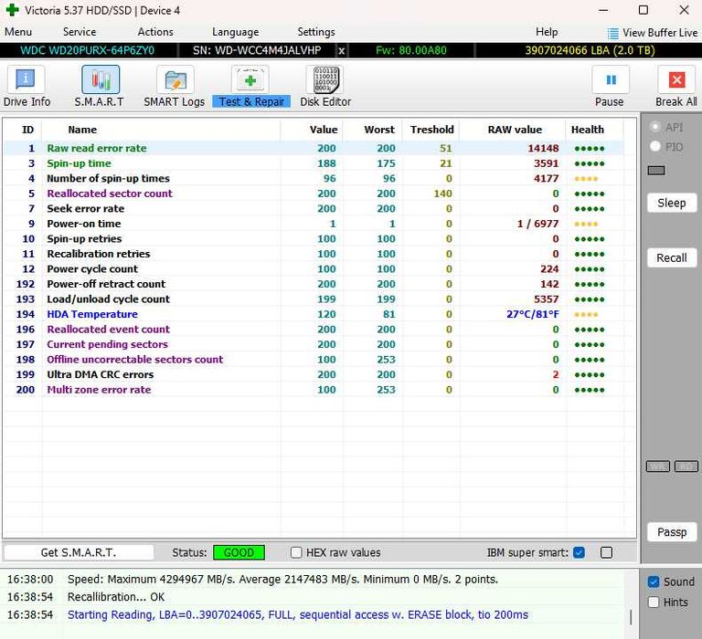Click the 3907024066 LBA capacity text
Screen dimensions: 702x639
pos(590,50)
